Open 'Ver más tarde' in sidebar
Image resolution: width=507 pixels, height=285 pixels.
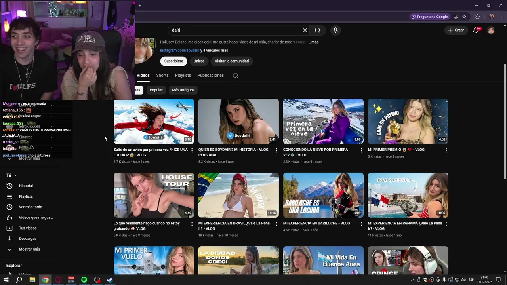coord(30,207)
